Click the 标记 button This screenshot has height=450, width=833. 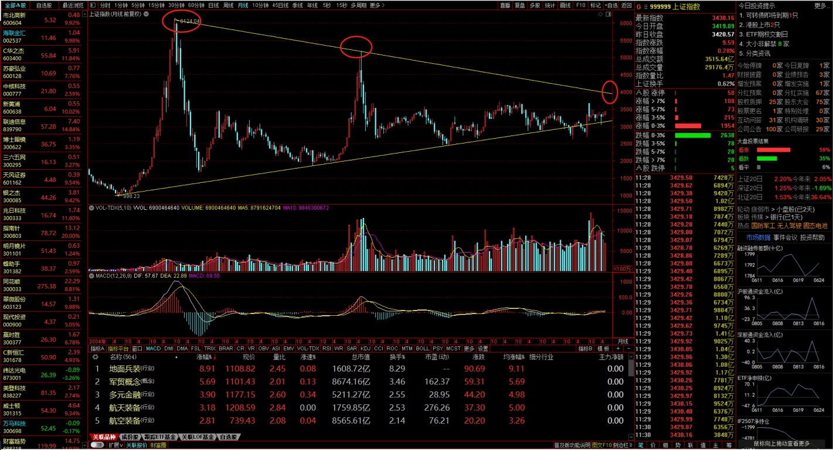(x=596, y=5)
